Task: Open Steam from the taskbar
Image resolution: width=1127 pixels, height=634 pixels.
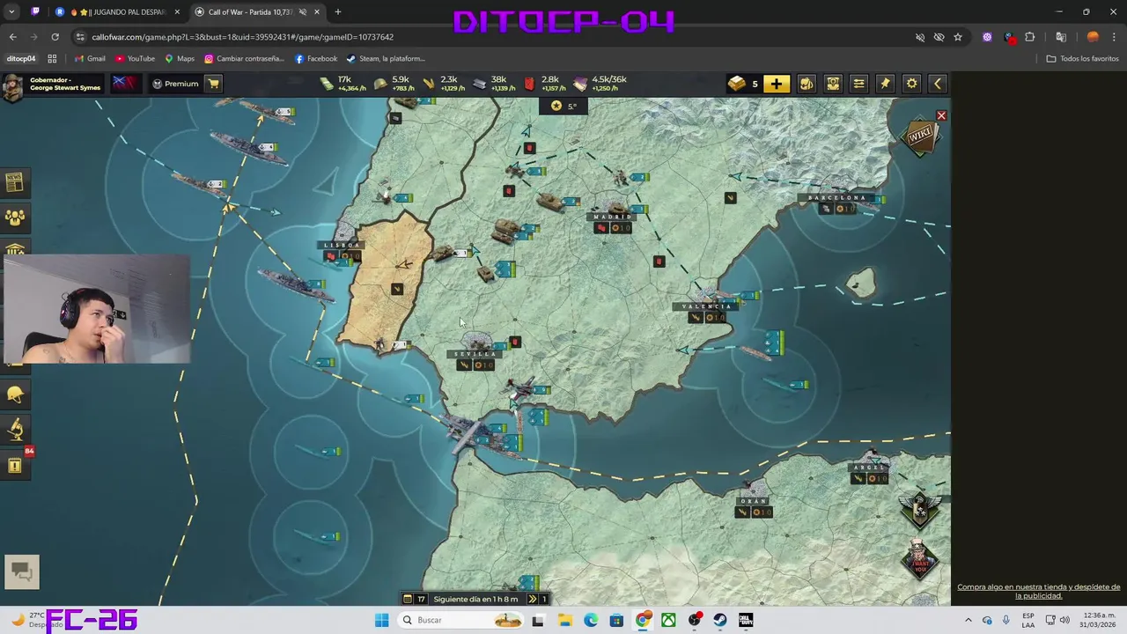Action: 720,620
